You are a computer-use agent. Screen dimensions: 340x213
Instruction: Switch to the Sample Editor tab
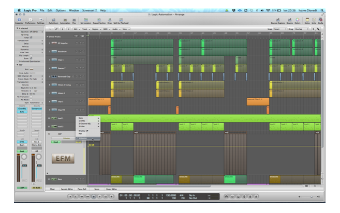(x=67, y=189)
